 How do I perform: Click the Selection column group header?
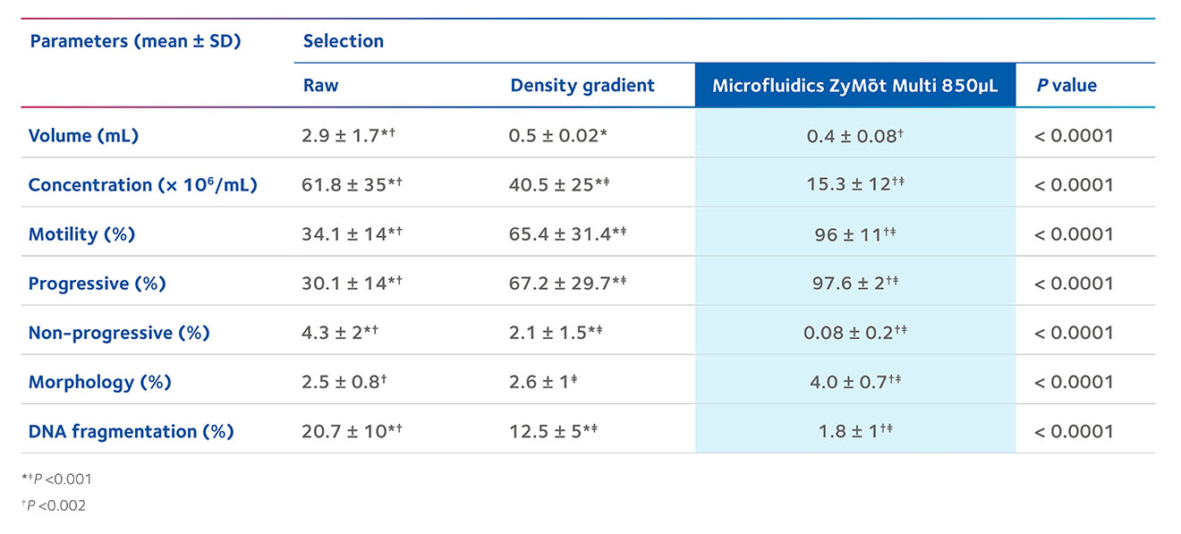point(344,41)
